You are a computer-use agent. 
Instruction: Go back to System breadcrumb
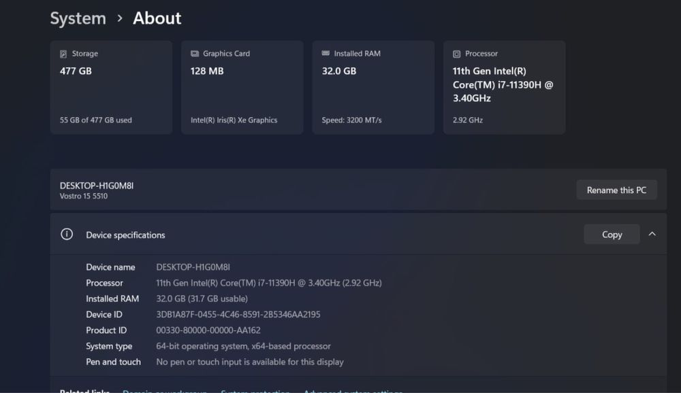click(78, 18)
